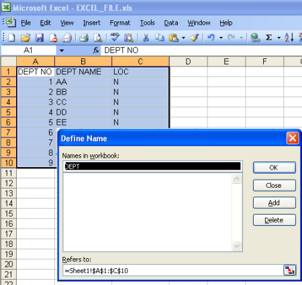
Task: Click the Name Box showing A1
Action: 29,50
